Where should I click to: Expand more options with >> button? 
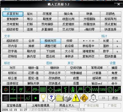[x=103, y=98]
